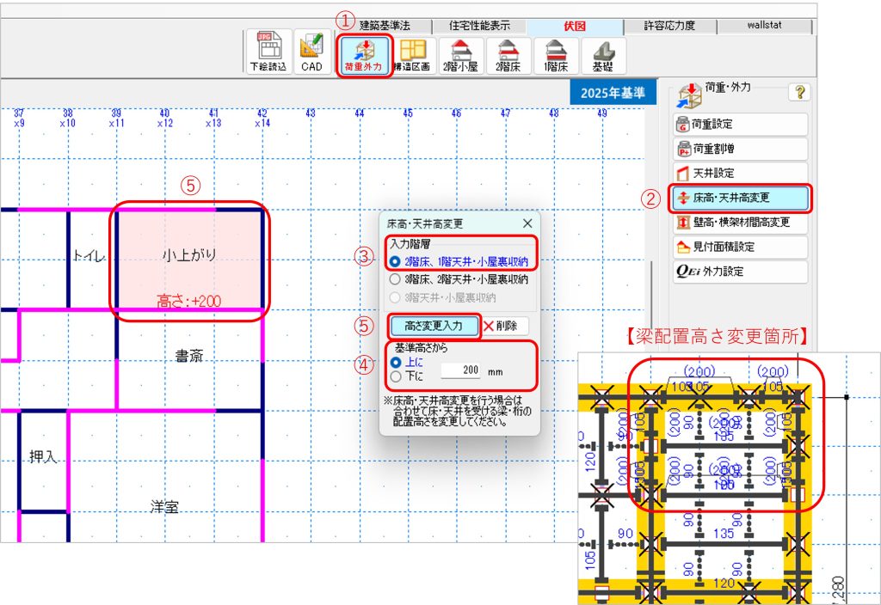Image resolution: width=881 pixels, height=605 pixels.
Task: Open the 構造区画 tool
Action: (x=413, y=55)
